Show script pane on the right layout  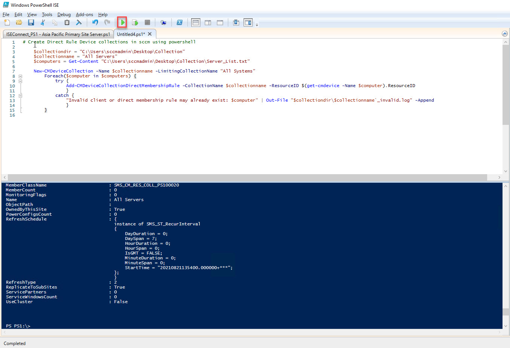coord(208,23)
